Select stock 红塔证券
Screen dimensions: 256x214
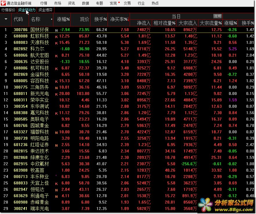(x=40, y=145)
